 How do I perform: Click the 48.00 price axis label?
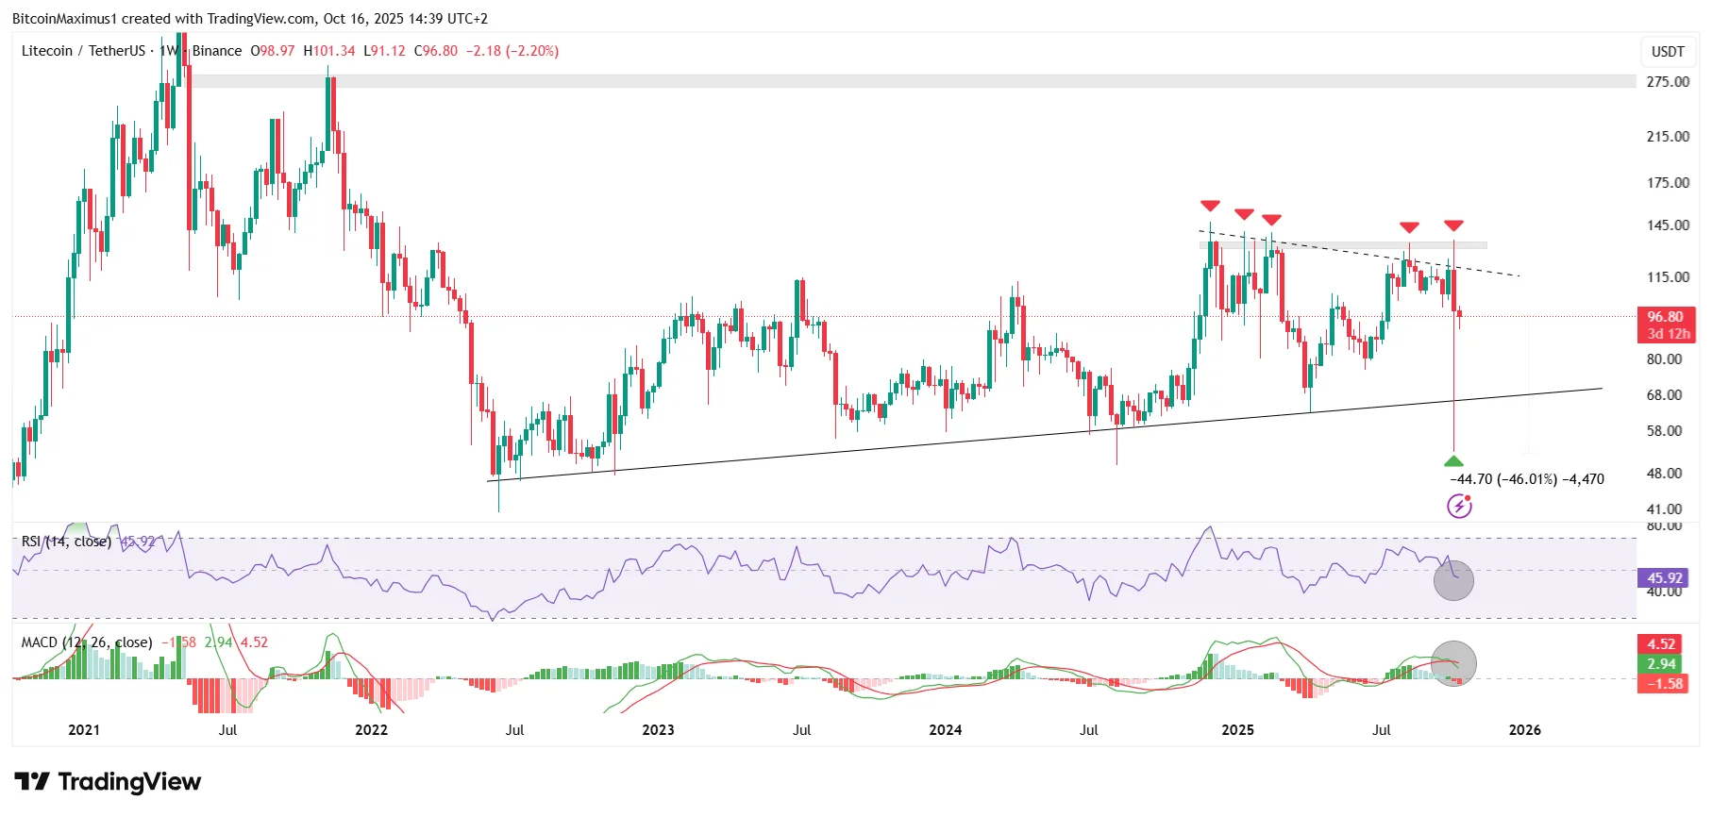pyautogui.click(x=1664, y=474)
